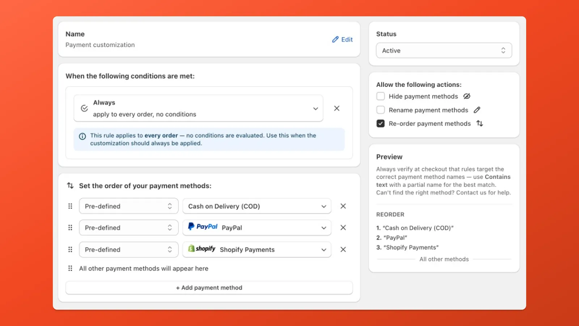Viewport: 579px width, 326px height.
Task: Click the arrows icon beside Re-order payment methods
Action: 479,124
